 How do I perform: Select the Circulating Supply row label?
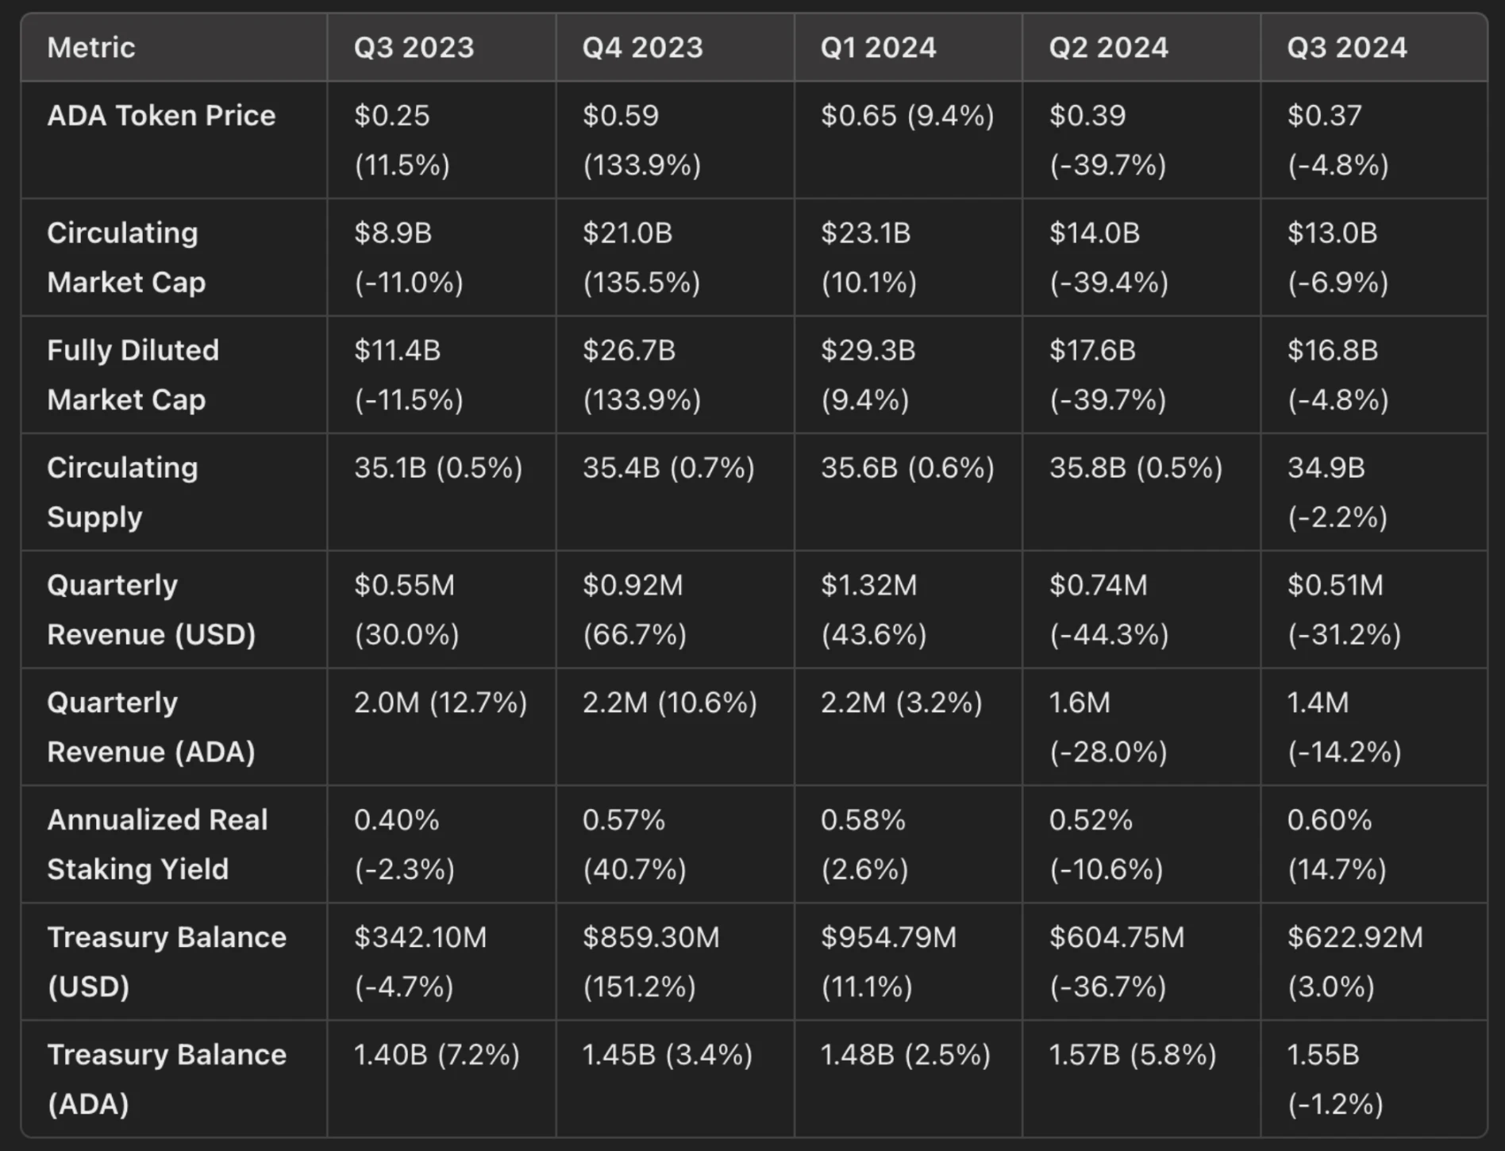(122, 492)
